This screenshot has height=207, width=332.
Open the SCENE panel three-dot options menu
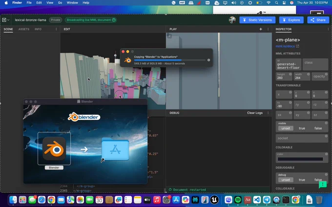point(56,29)
